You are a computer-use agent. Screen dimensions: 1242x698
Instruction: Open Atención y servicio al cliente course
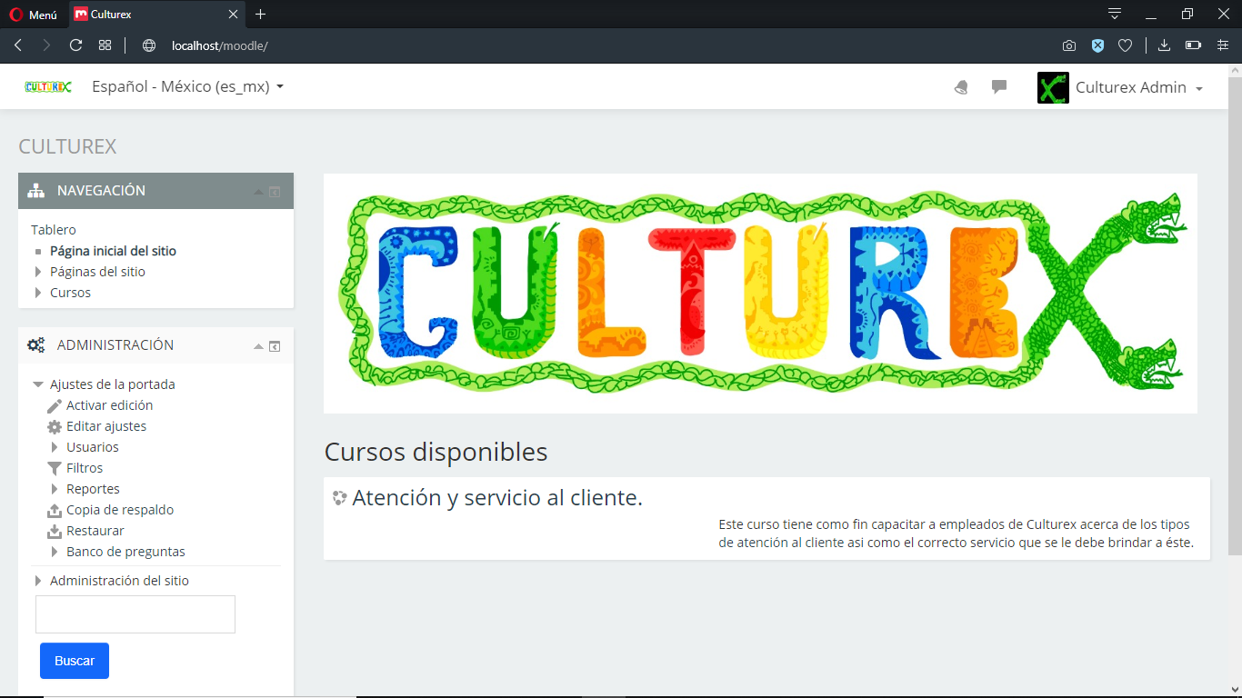(x=496, y=498)
